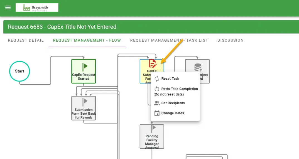Click the gray flag on Submission Form Sent Back
This screenshot has width=299, height=159.
coord(85,101)
